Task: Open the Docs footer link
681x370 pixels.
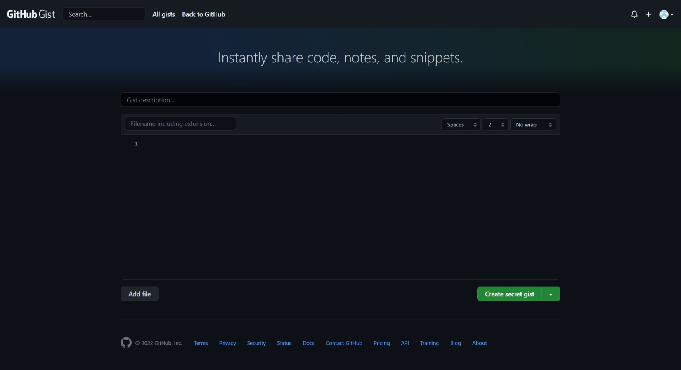Action: coord(308,343)
